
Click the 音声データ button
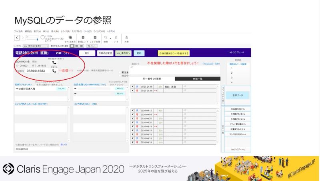click(238, 95)
